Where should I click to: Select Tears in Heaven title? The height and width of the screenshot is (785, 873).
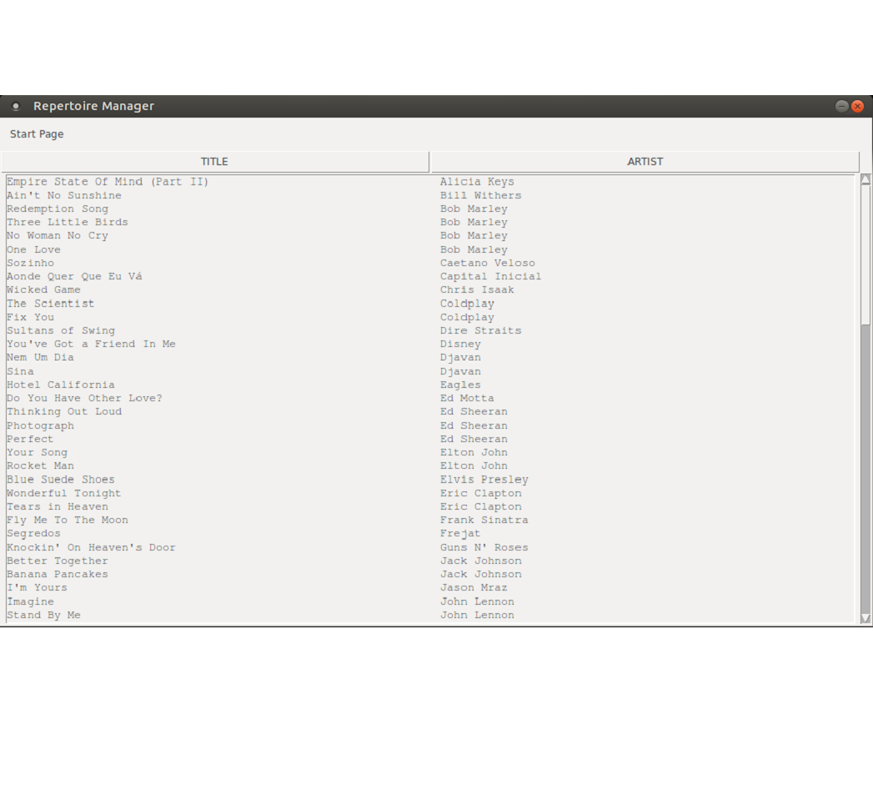pyautogui.click(x=58, y=507)
